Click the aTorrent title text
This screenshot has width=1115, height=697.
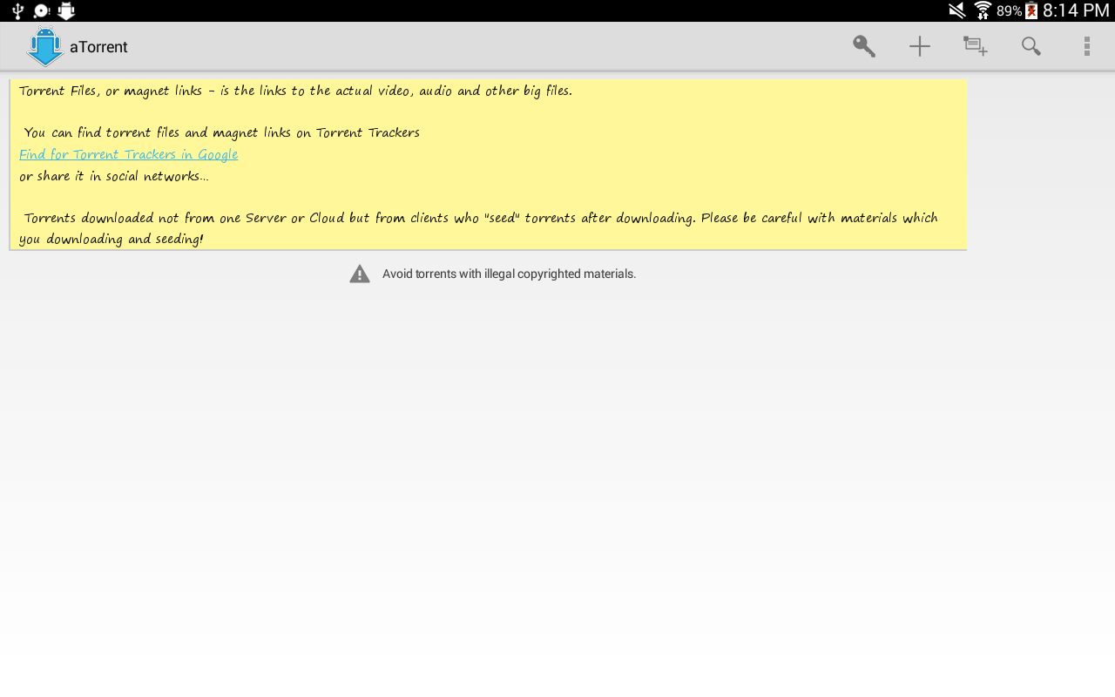pyautogui.click(x=98, y=47)
